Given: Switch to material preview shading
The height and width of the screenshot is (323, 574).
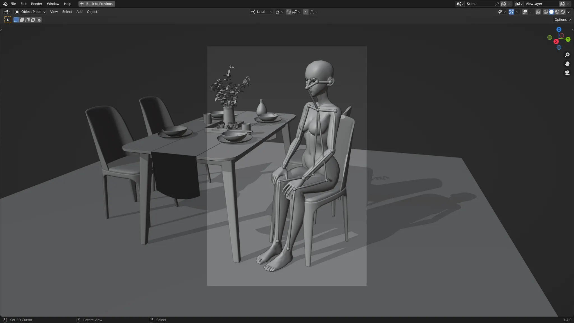Looking at the screenshot, I should [x=557, y=12].
